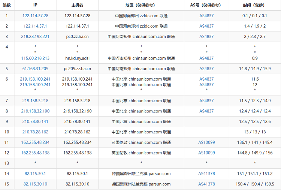Select hop 11 region 英国伦敦 chinaunicom.com 联通
This screenshot has height=190, width=281.
(141, 142)
